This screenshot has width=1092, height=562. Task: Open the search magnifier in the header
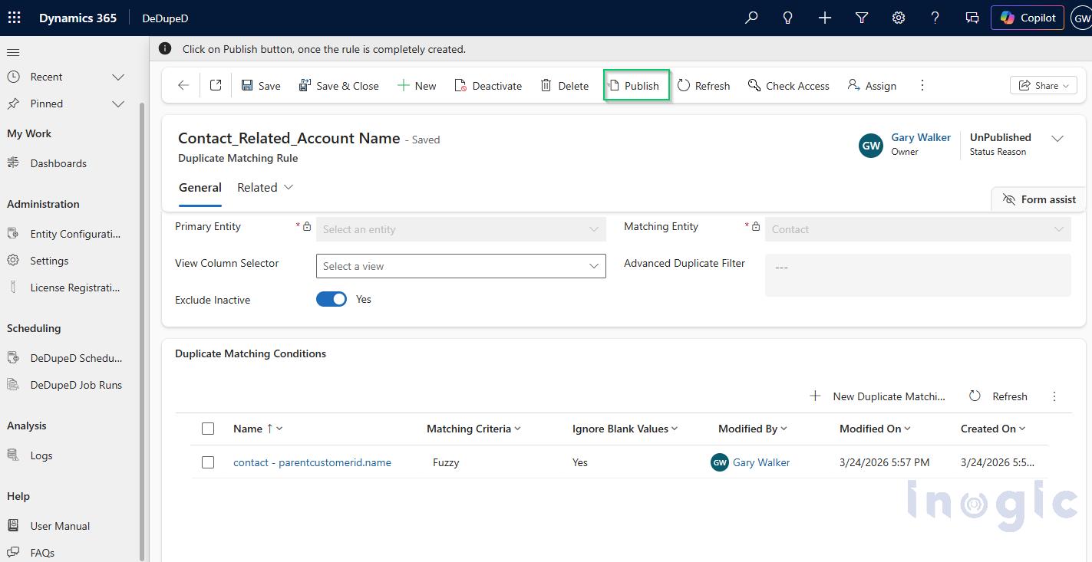coord(751,17)
